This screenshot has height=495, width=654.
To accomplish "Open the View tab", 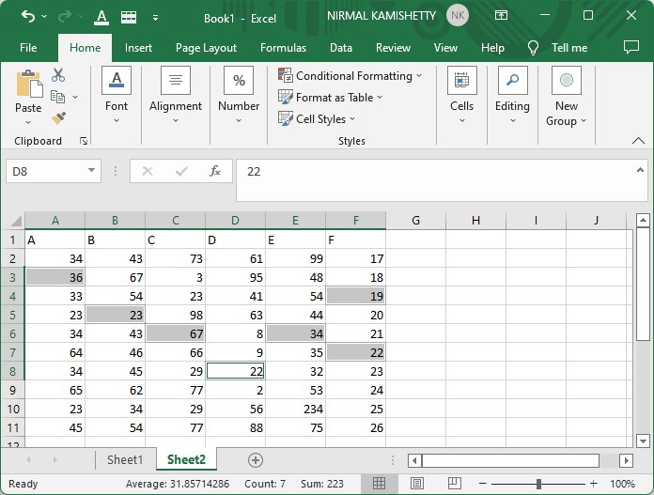I will pyautogui.click(x=445, y=48).
